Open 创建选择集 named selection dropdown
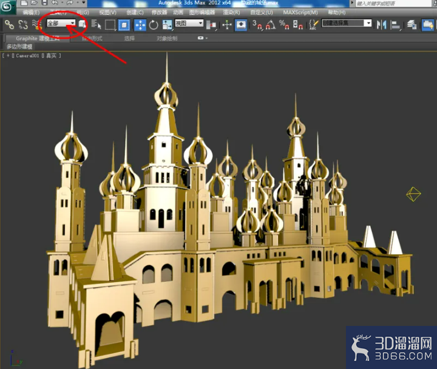Viewport: 437px width, 369px height. point(347,23)
